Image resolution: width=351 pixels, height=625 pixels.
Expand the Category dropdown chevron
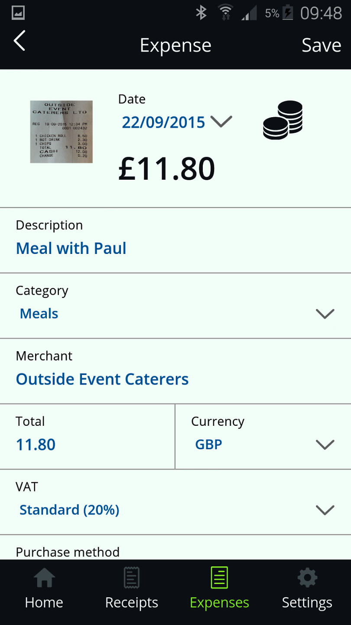point(325,314)
